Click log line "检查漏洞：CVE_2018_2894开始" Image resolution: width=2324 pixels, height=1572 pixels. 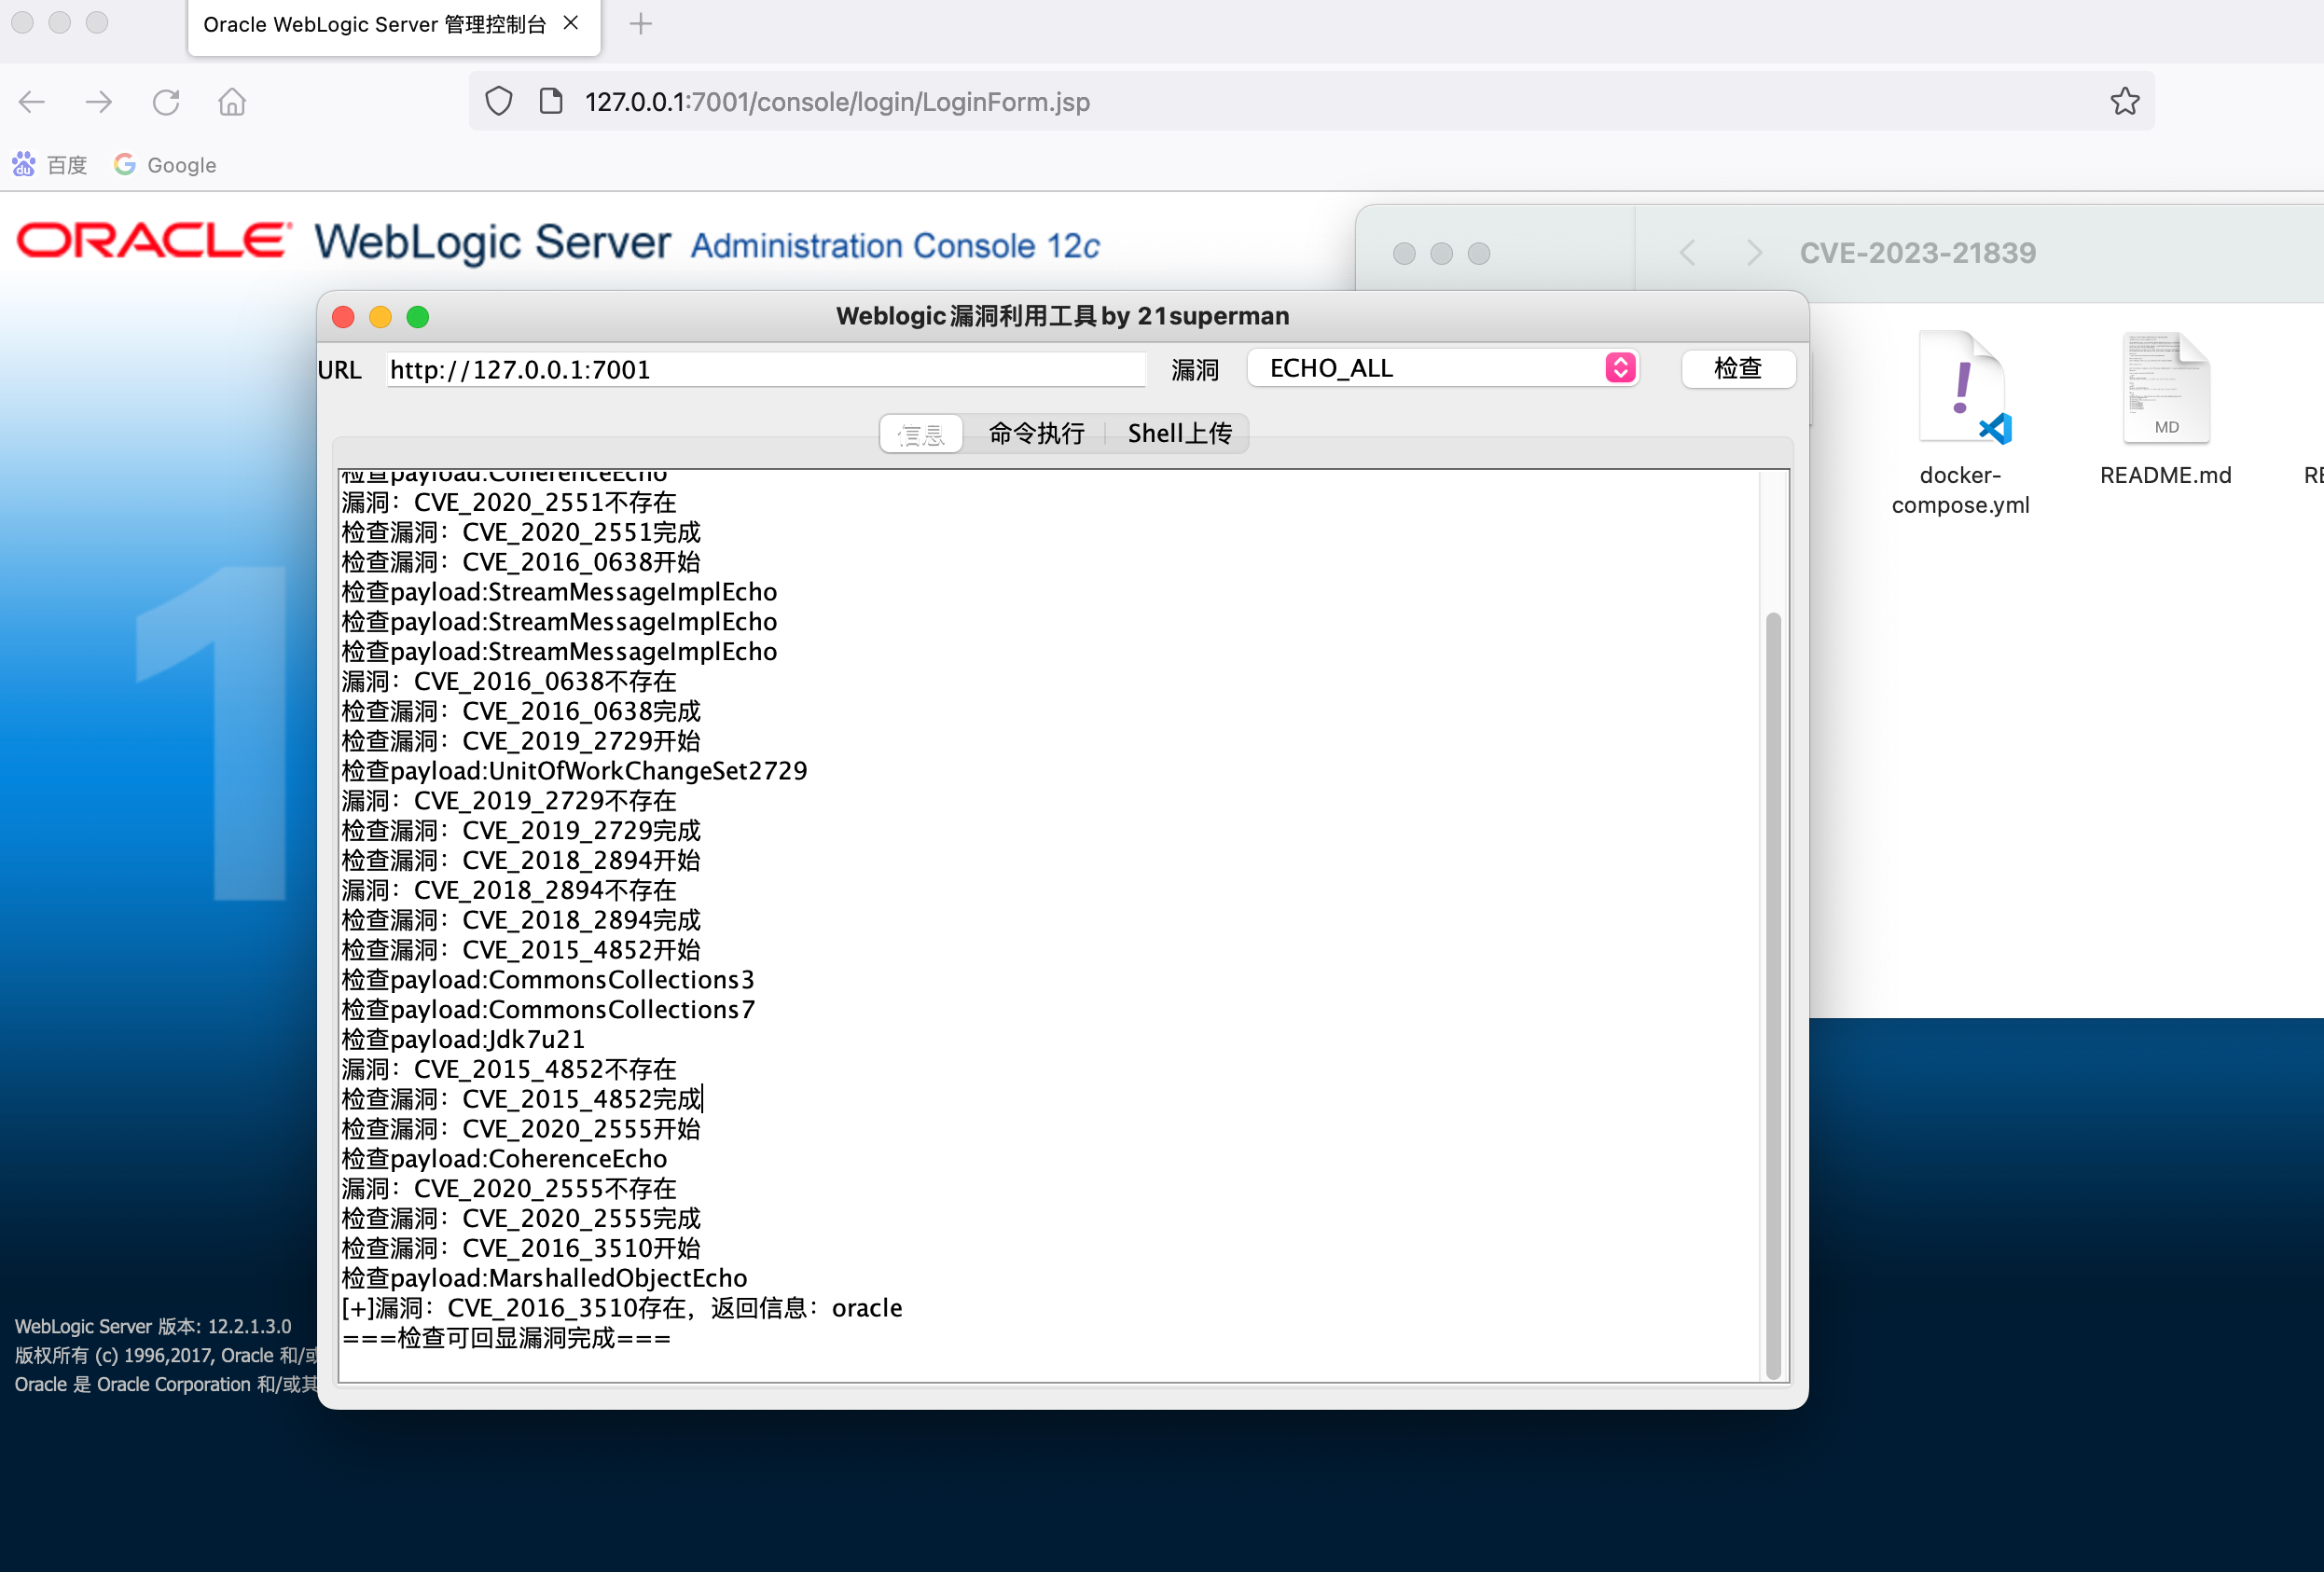[x=521, y=860]
